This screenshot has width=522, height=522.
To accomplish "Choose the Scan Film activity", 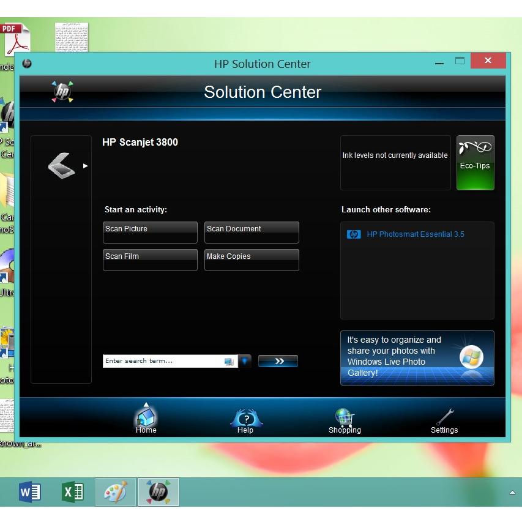I will point(150,259).
